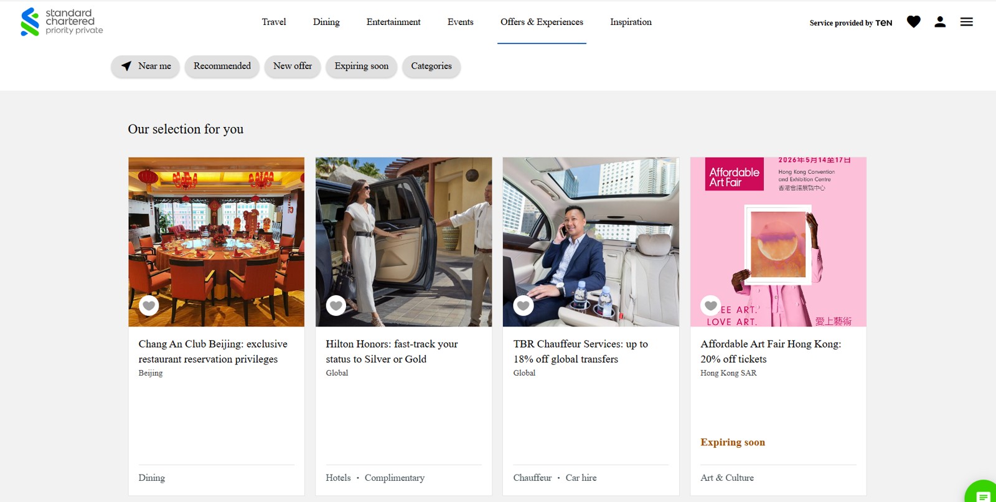Toggle heart on Affordable Art Fair card
This screenshot has height=502, width=996.
point(711,305)
